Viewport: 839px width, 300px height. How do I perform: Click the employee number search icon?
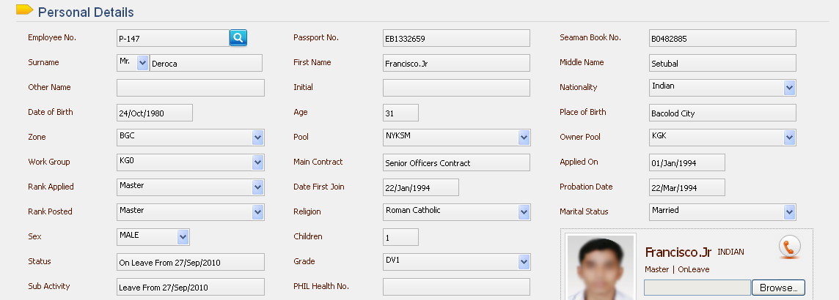pyautogui.click(x=238, y=37)
